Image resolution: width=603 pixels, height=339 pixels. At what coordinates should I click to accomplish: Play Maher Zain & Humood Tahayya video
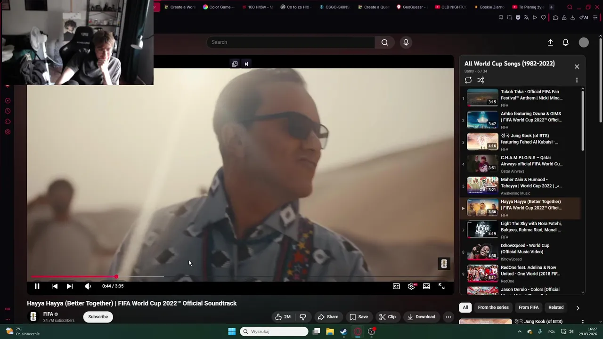tap(520, 186)
